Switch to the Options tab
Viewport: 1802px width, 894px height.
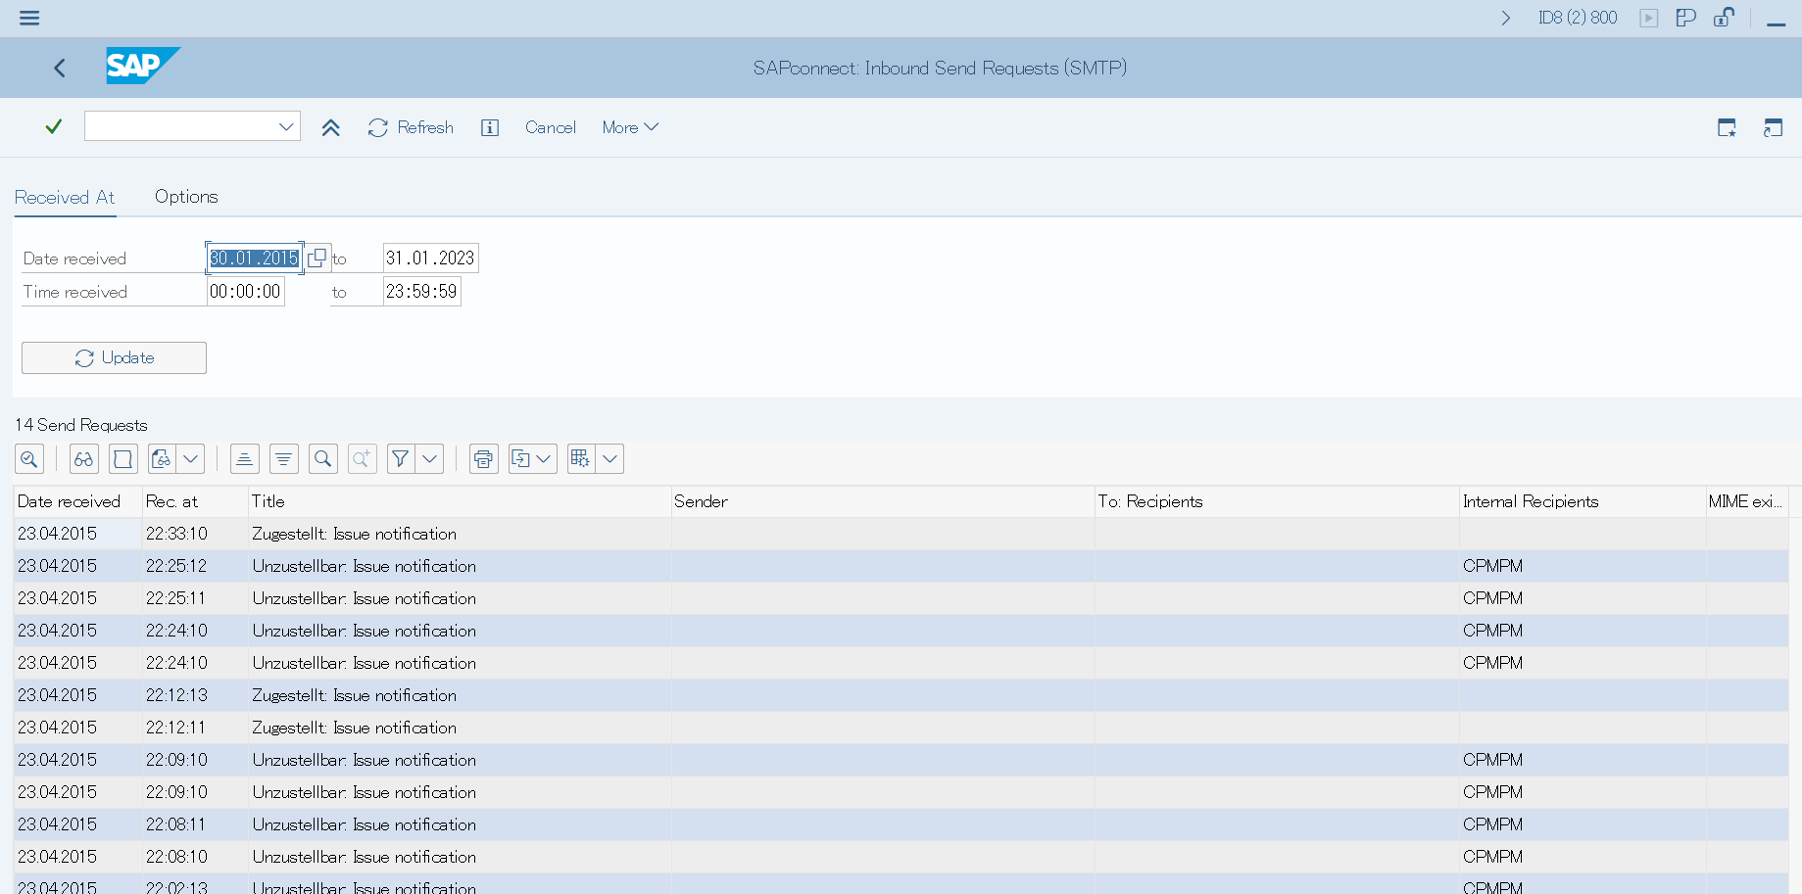click(186, 197)
